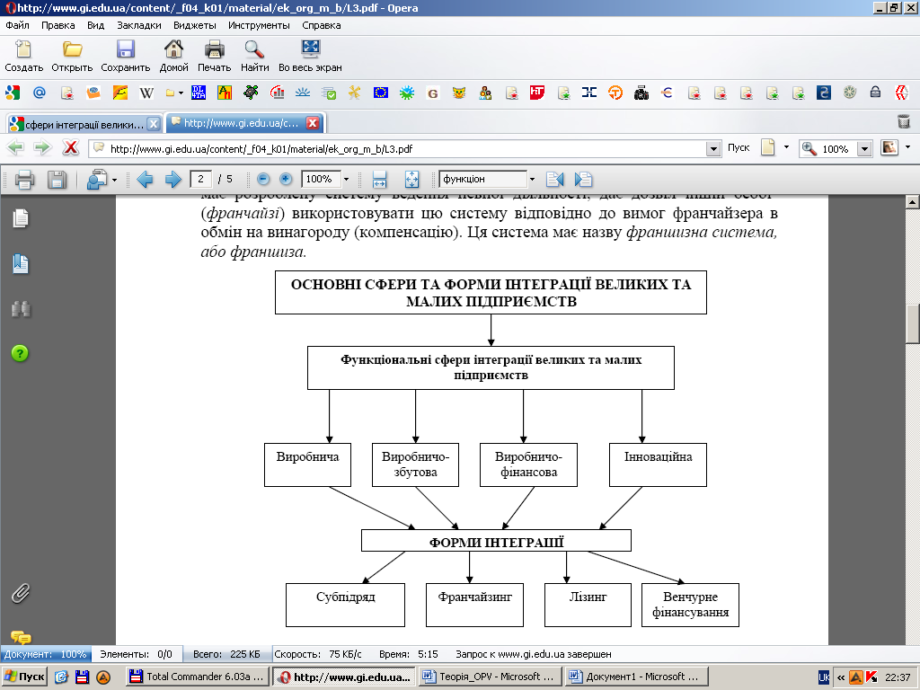Open the Wikipedia W bookmark icon

(x=146, y=93)
